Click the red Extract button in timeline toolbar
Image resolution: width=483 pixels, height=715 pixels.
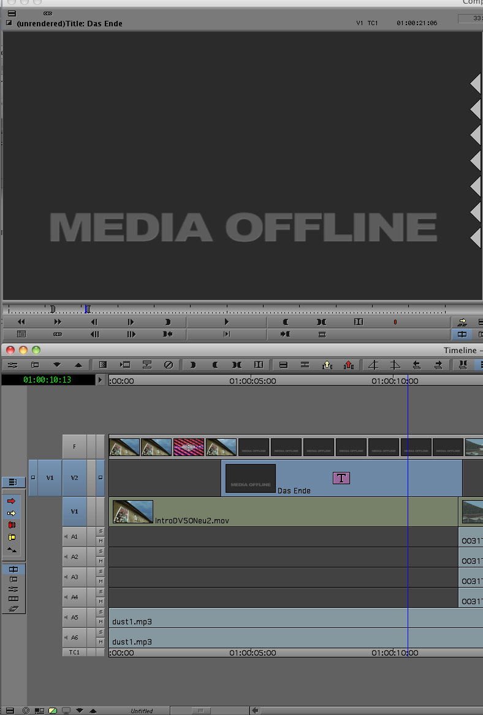[349, 365]
